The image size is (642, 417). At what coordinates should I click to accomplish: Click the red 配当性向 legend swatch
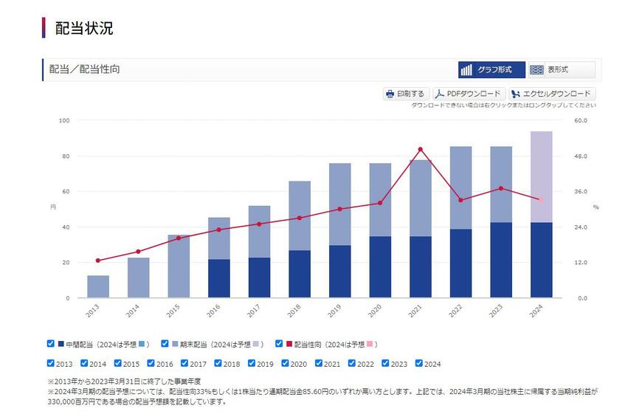(x=289, y=344)
